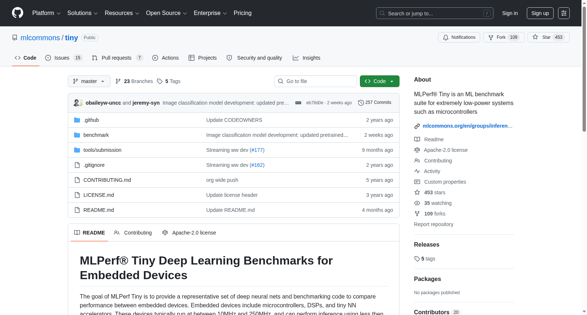Open the master branch selector dropdown

tap(89, 81)
